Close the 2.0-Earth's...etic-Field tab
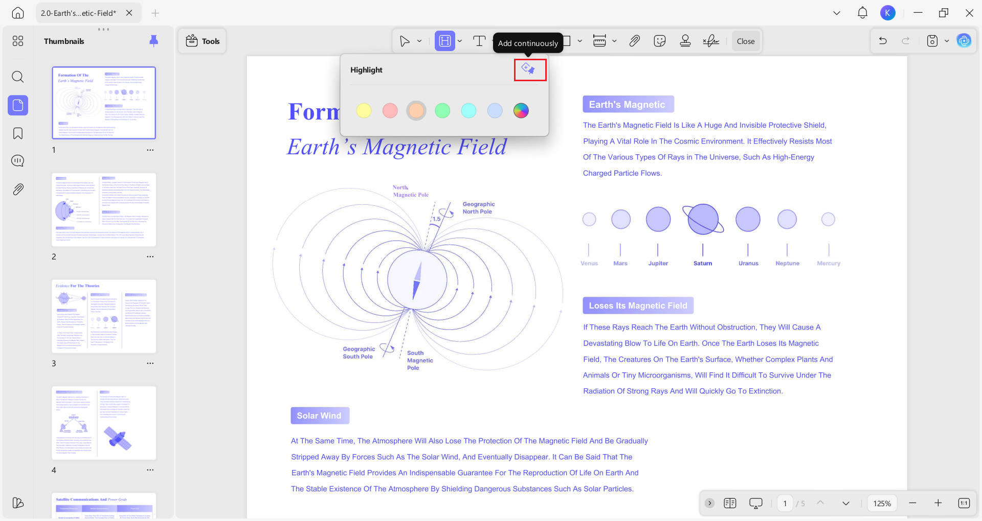982x521 pixels. [129, 13]
